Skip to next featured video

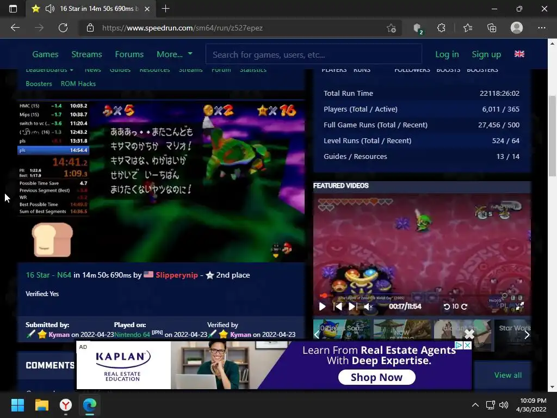point(352,306)
